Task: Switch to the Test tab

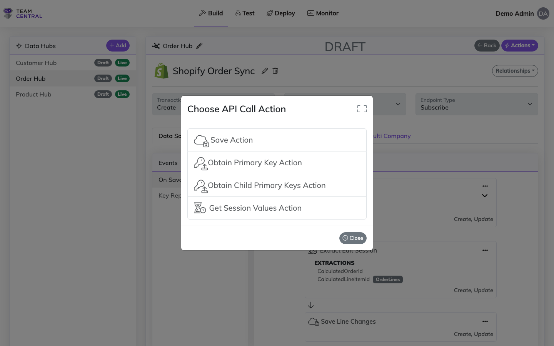Action: (245, 13)
